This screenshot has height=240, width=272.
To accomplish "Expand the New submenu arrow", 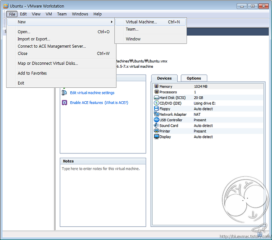I will (x=112, y=22).
